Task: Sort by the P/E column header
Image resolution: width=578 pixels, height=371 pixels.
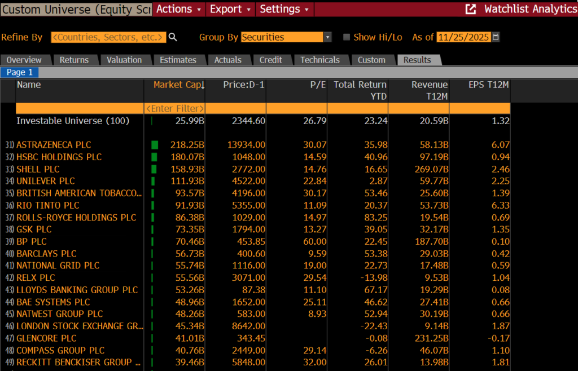Action: coord(319,85)
